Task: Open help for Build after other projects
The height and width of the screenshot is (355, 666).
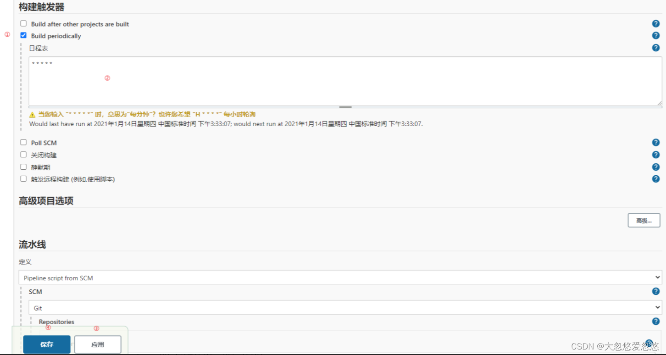Action: pyautogui.click(x=656, y=24)
